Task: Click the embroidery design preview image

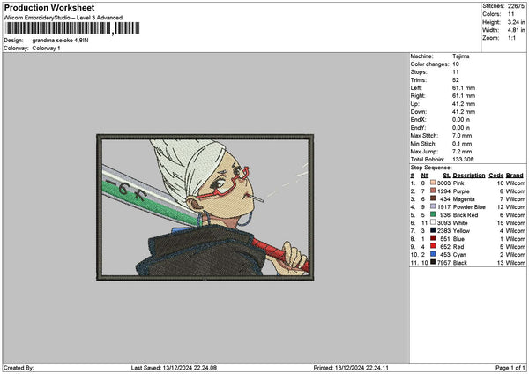Action: pos(205,207)
